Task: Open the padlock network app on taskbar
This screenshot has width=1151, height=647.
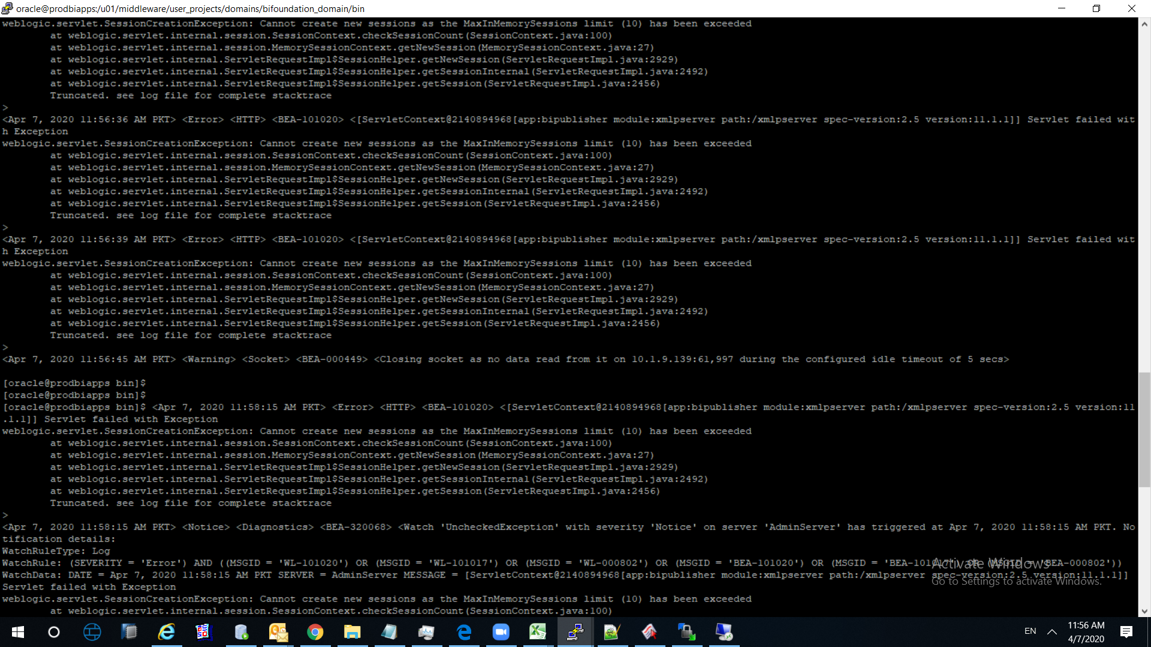Action: point(686,632)
